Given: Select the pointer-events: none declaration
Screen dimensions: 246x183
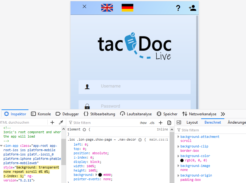Looking at the screenshot, I should (93, 179).
